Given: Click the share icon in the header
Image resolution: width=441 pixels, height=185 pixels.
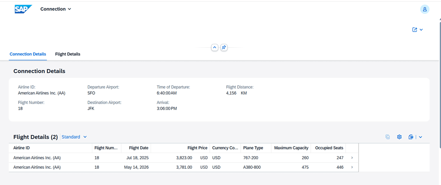Looking at the screenshot, I should tap(415, 30).
